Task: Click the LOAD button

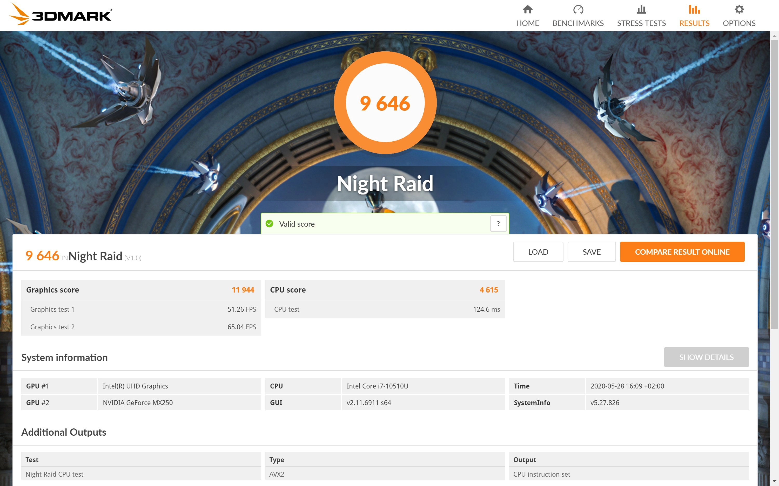Action: click(x=538, y=252)
